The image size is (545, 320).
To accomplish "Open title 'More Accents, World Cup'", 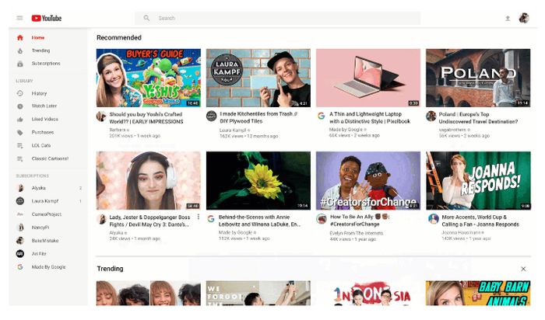I will [x=480, y=221].
